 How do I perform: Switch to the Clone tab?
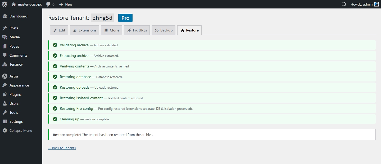(x=111, y=30)
